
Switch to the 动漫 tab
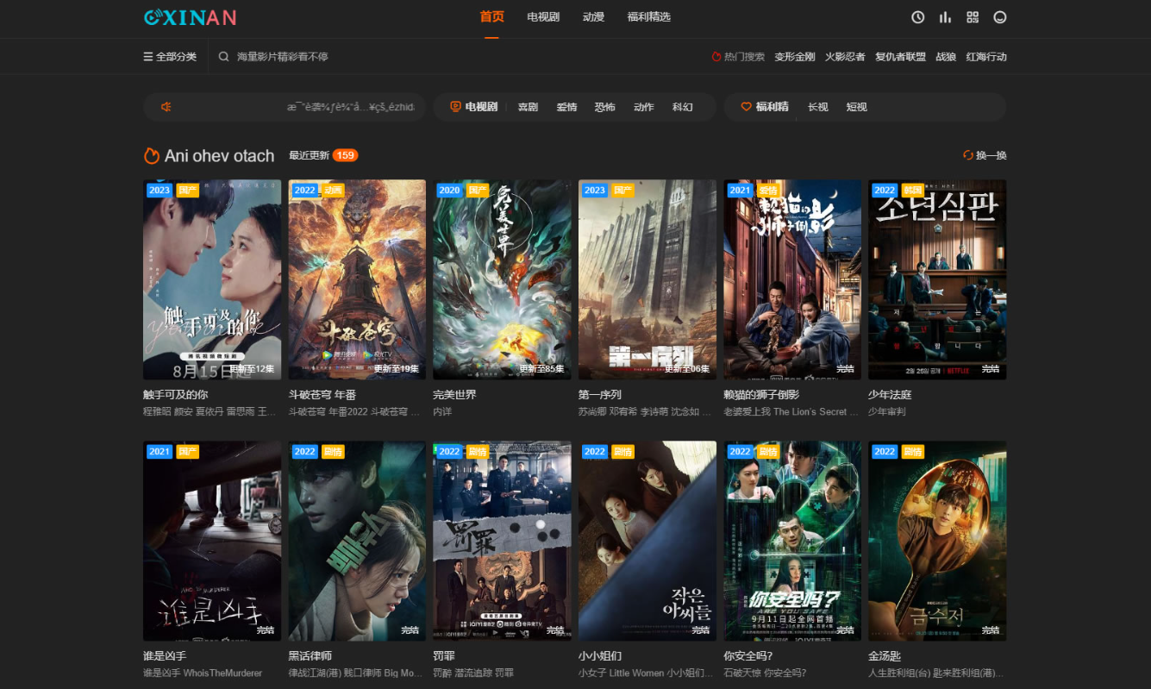593,17
